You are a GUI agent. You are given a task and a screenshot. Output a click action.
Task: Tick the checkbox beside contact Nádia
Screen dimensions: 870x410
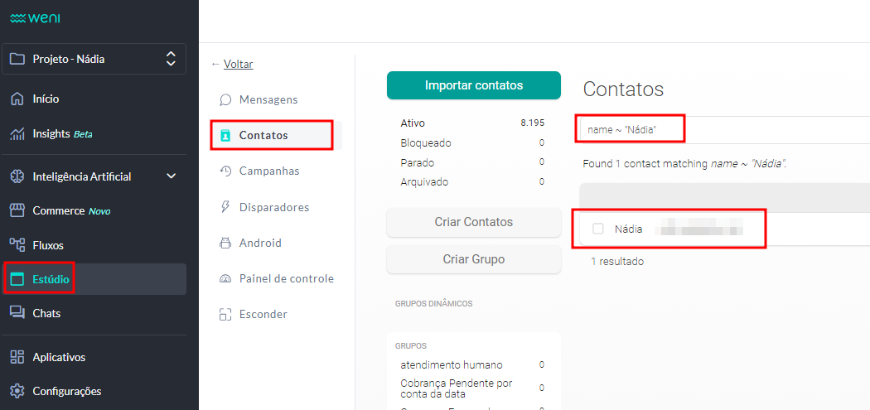(598, 229)
